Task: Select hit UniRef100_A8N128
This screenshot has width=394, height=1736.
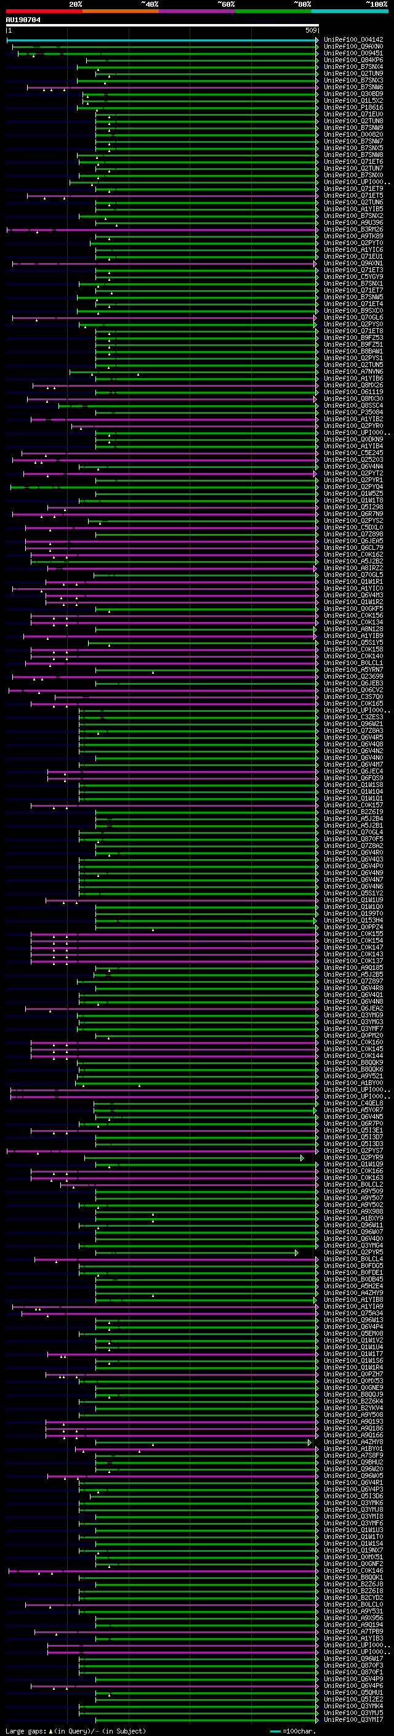Action: point(353,629)
